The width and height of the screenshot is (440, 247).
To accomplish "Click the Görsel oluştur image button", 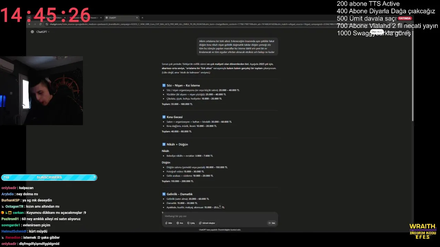I will click(x=207, y=223).
